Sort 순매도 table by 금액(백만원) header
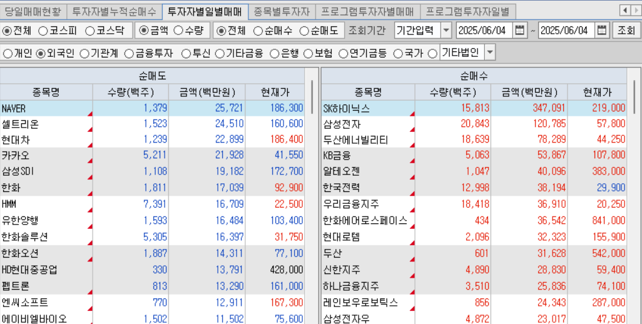Viewport: 642px width, 324px height. (207, 92)
